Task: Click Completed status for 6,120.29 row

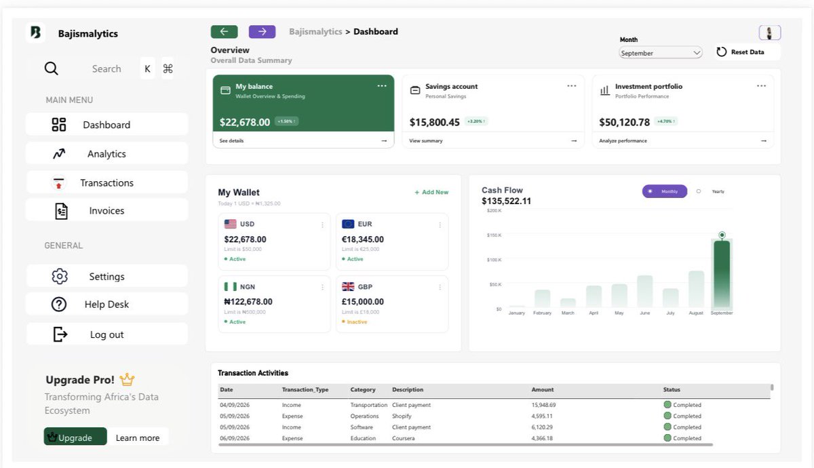Action: pyautogui.click(x=682, y=427)
